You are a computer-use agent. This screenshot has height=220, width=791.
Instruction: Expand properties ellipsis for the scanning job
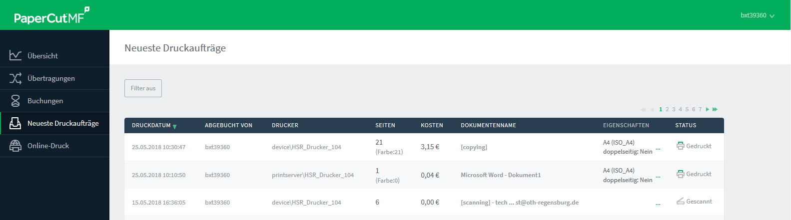658,204
